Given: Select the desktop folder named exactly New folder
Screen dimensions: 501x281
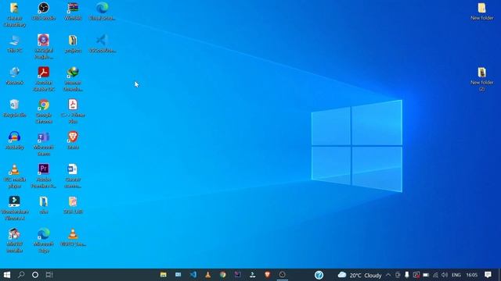Looking at the screenshot, I should pos(482,12).
